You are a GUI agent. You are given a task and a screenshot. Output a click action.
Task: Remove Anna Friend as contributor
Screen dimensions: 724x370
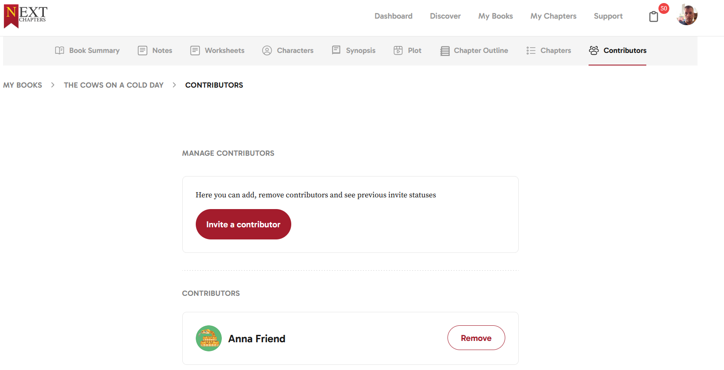476,338
